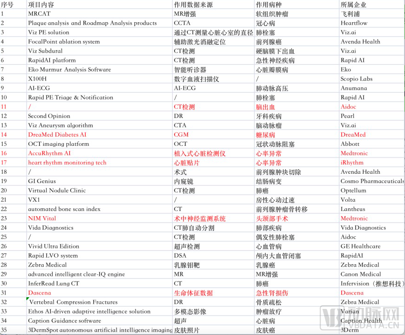Select the Scopio Labs company cell
Viewport: 405px width, 335px height.
[357, 79]
